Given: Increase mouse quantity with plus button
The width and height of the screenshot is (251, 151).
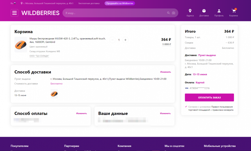Looking at the screenshot, I should [x=125, y=40].
